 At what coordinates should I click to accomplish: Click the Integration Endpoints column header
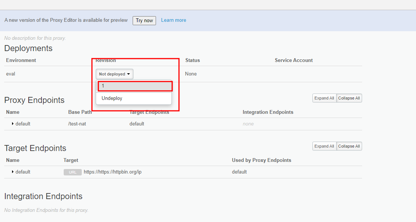[268, 112]
